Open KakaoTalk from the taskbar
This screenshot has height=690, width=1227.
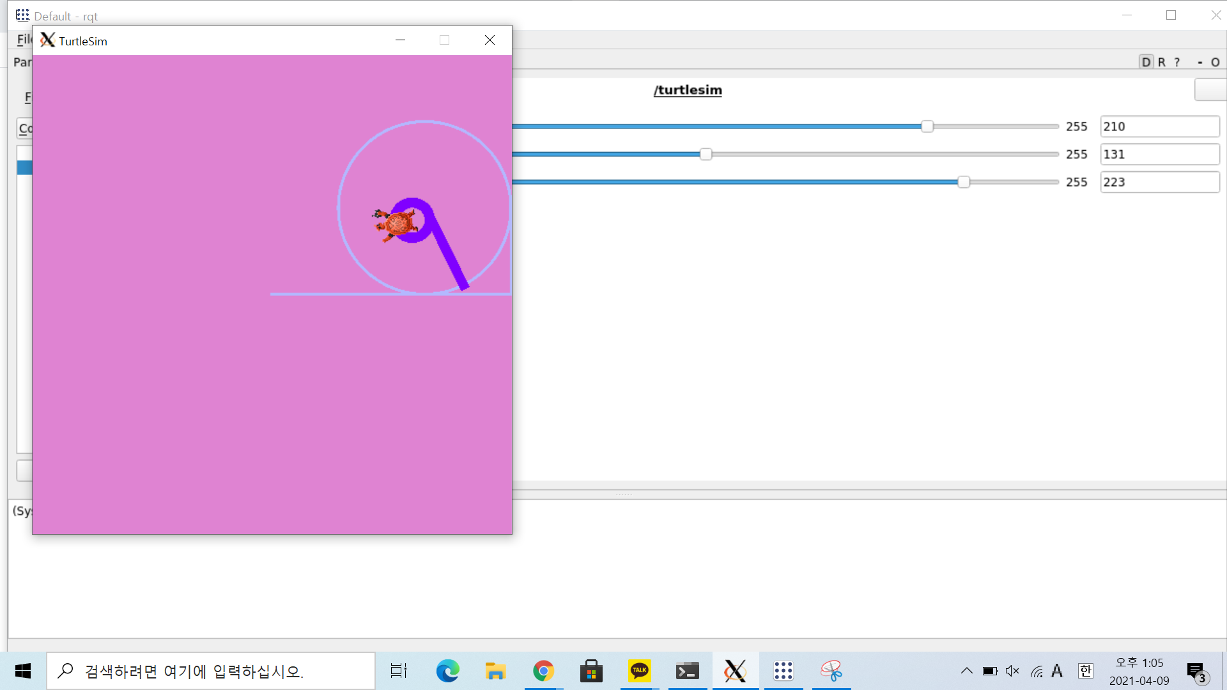click(640, 671)
